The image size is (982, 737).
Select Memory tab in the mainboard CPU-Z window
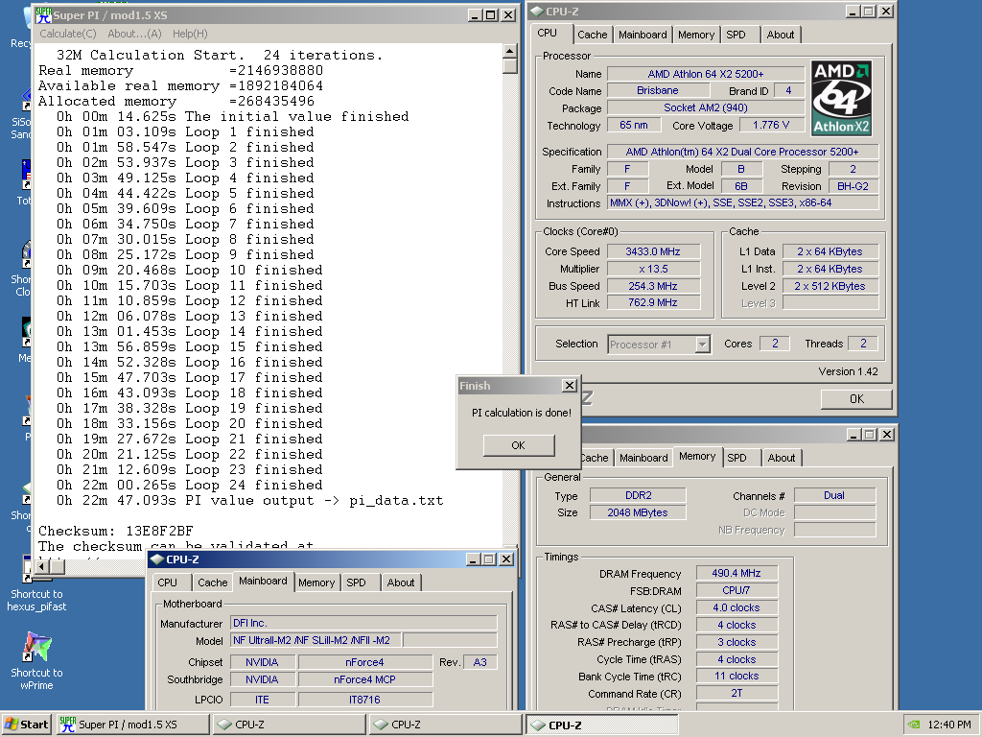316,582
